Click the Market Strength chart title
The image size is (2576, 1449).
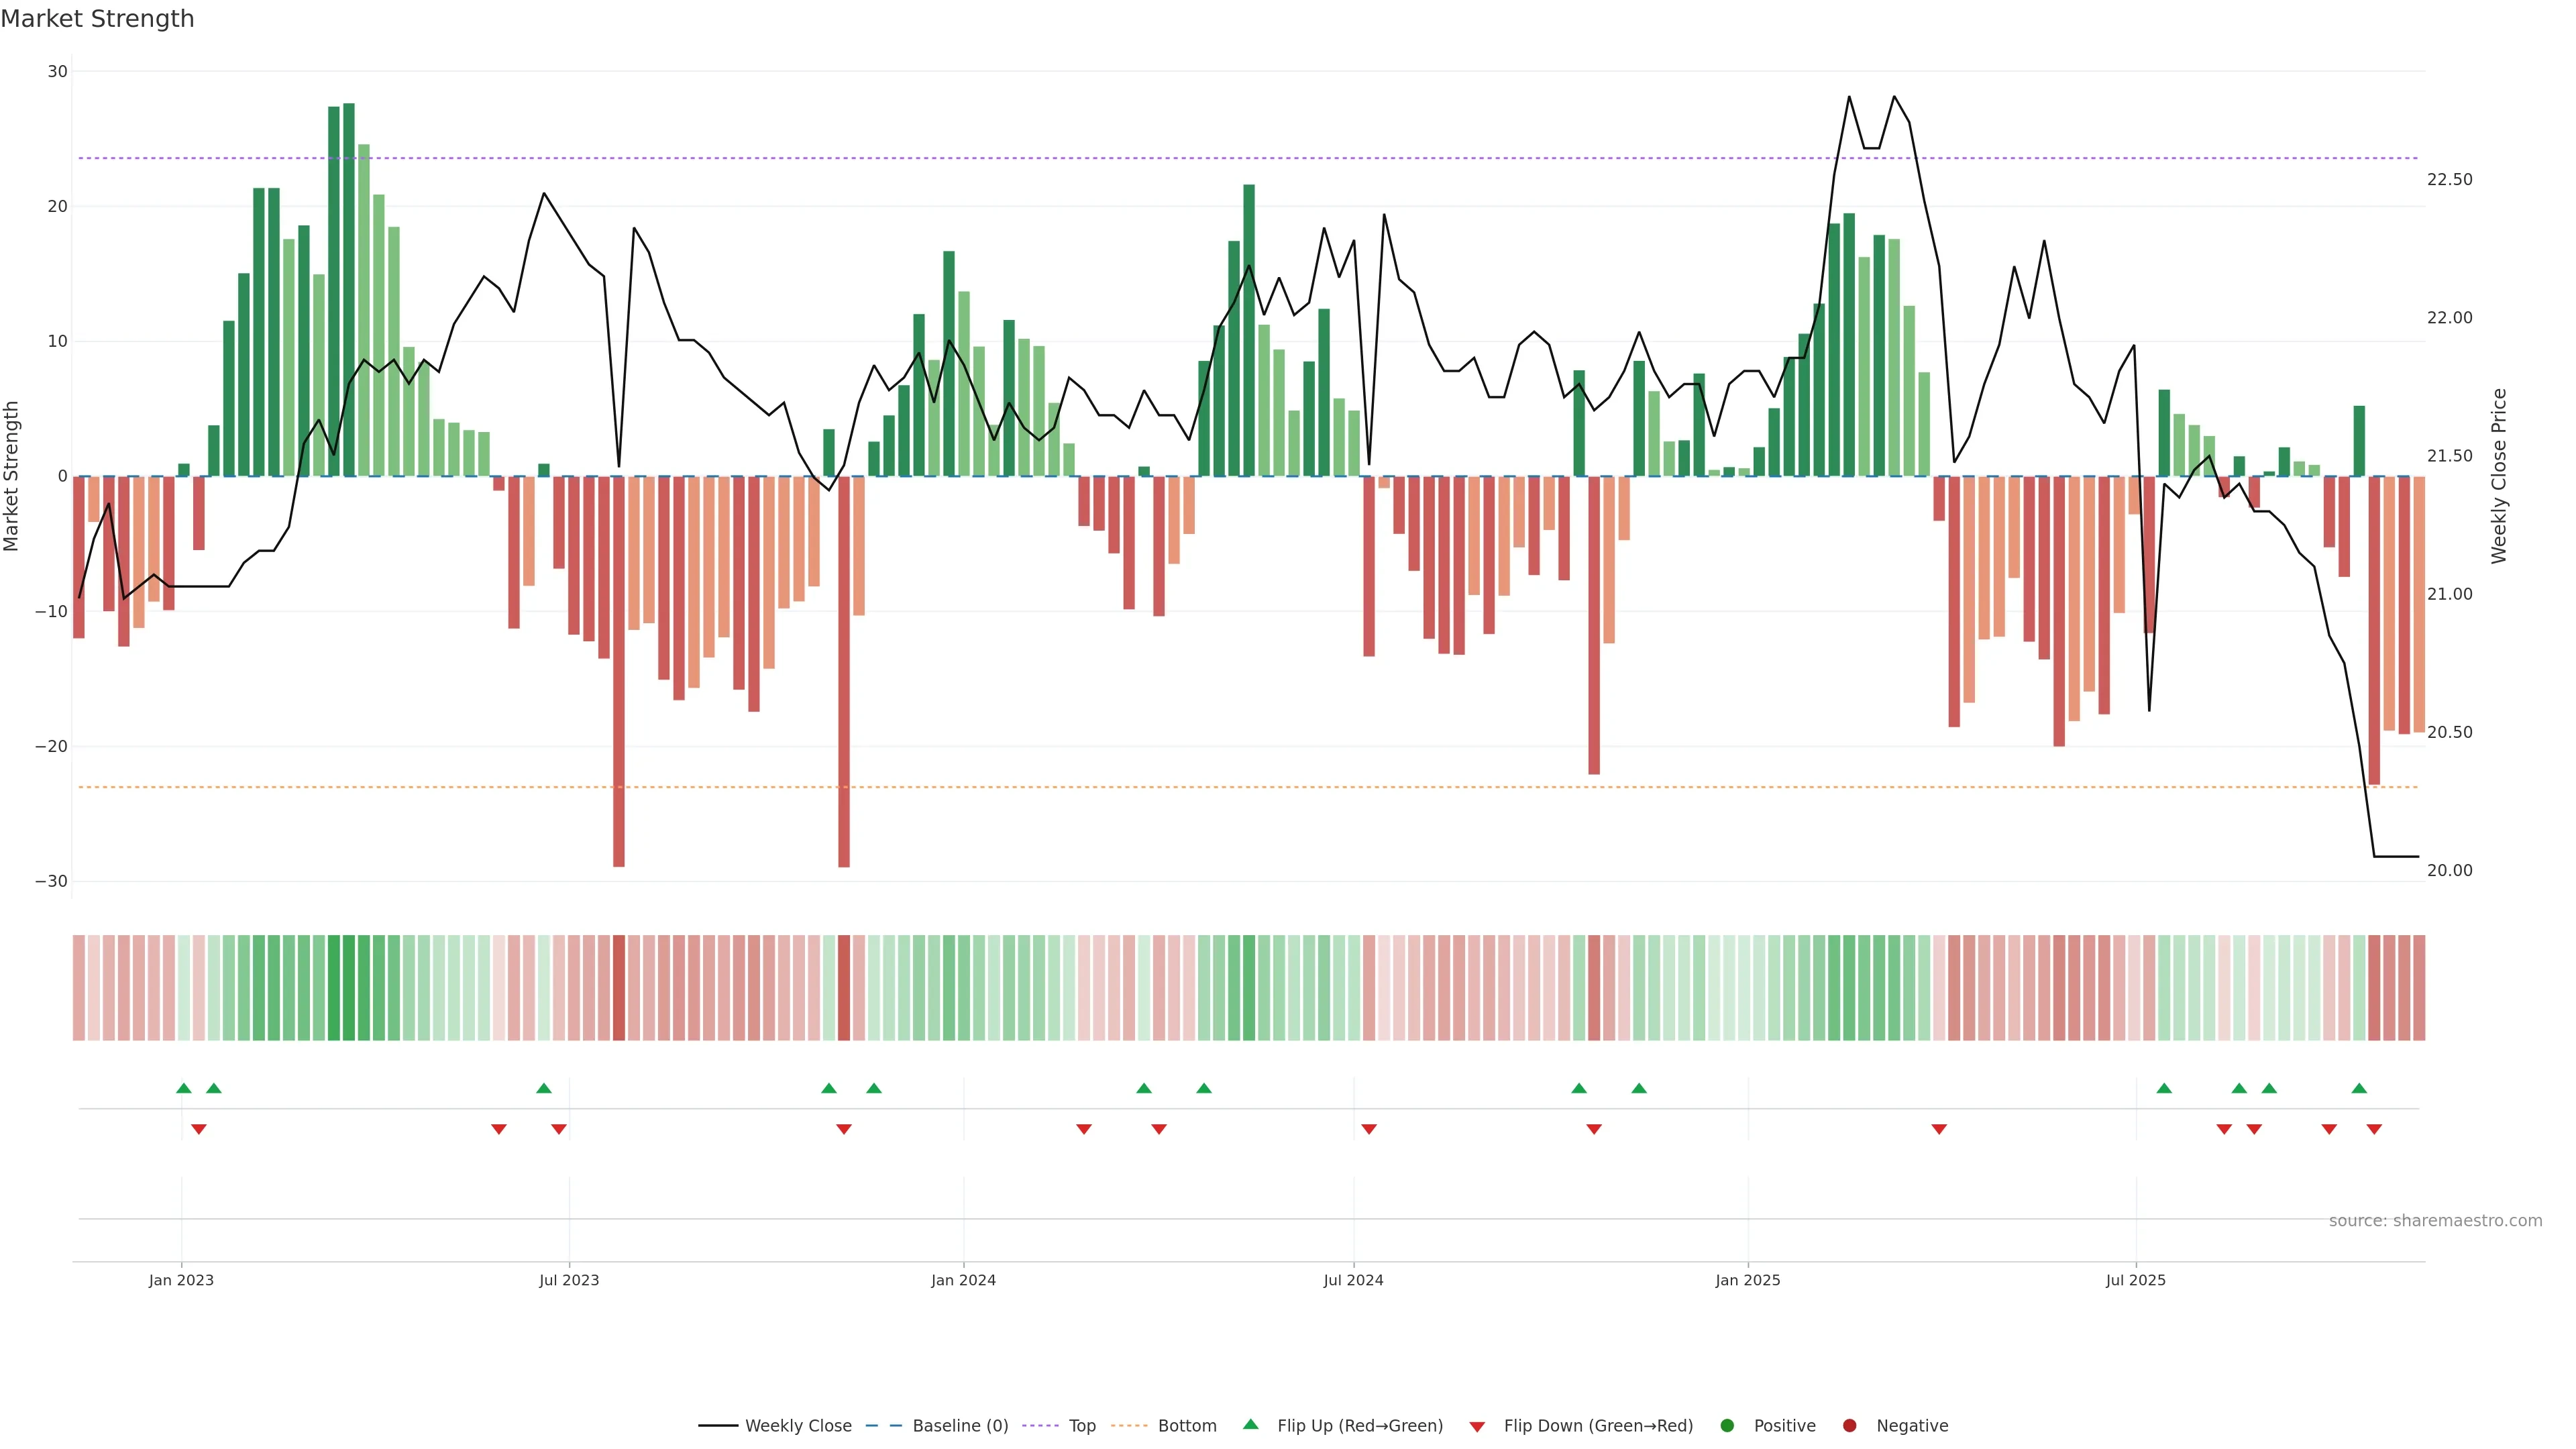click(x=97, y=19)
